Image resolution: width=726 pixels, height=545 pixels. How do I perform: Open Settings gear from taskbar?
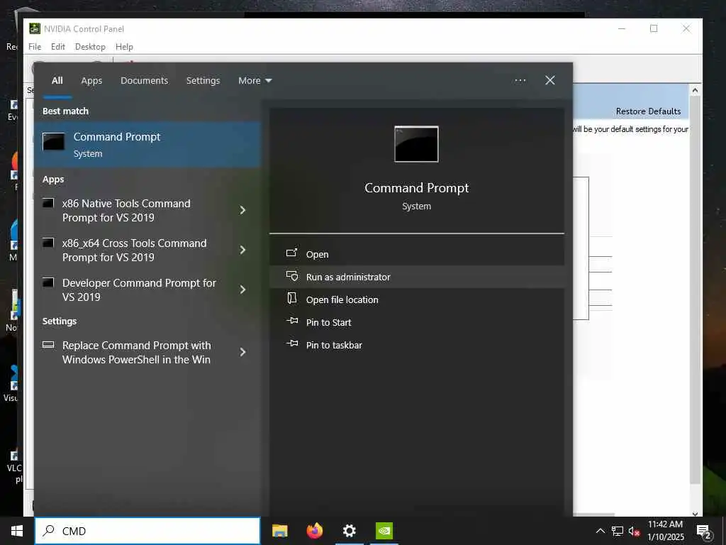click(350, 531)
